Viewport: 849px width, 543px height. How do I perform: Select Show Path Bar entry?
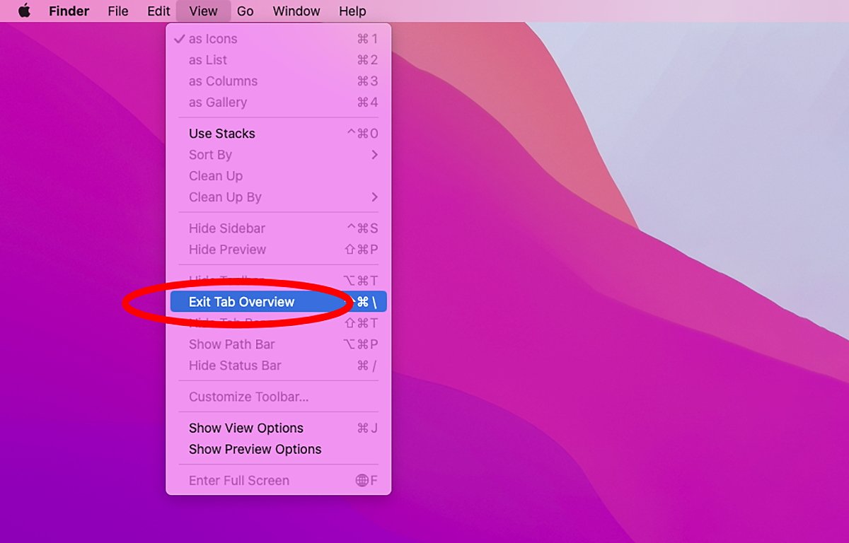tap(231, 344)
